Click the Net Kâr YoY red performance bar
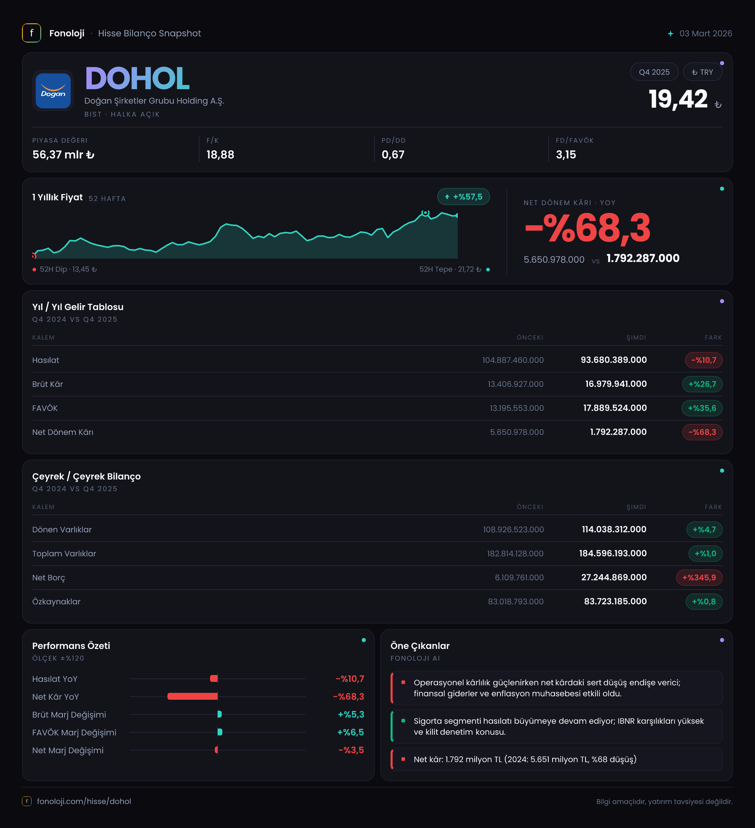Screen dimensions: 755x828 (x=192, y=696)
